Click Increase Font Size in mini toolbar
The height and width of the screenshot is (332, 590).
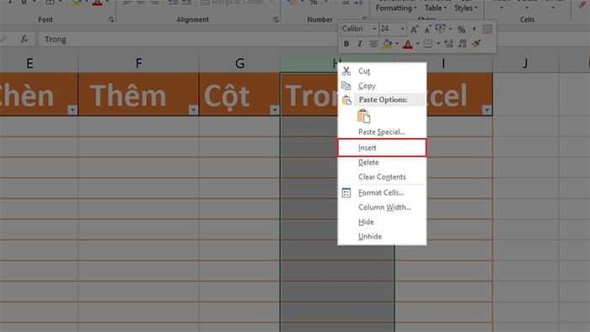[x=414, y=29]
